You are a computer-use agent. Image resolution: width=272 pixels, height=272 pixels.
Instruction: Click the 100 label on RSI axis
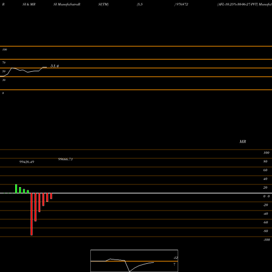[5, 50]
